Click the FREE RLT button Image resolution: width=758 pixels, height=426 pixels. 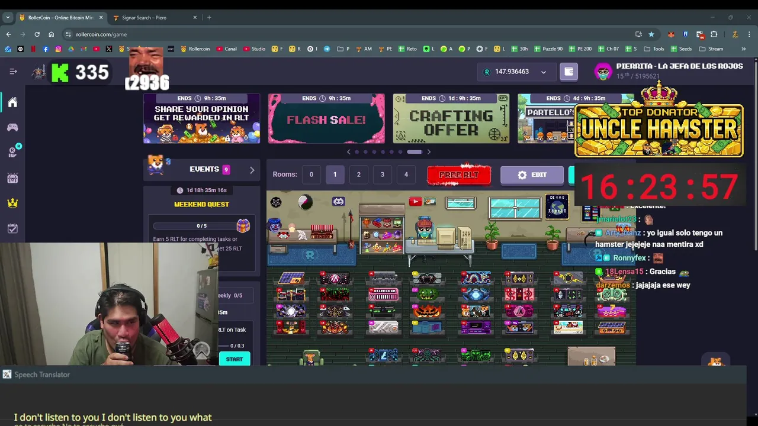point(459,175)
